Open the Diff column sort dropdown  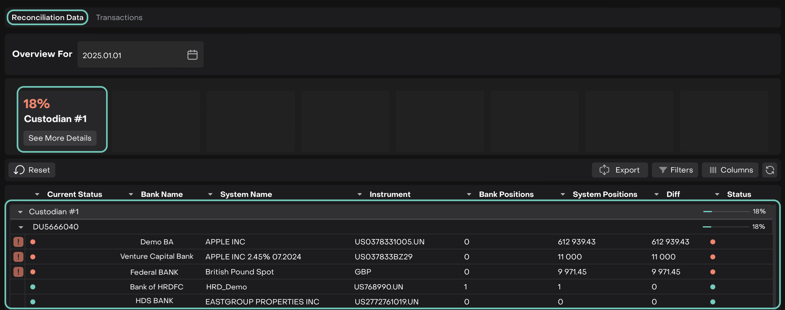657,194
